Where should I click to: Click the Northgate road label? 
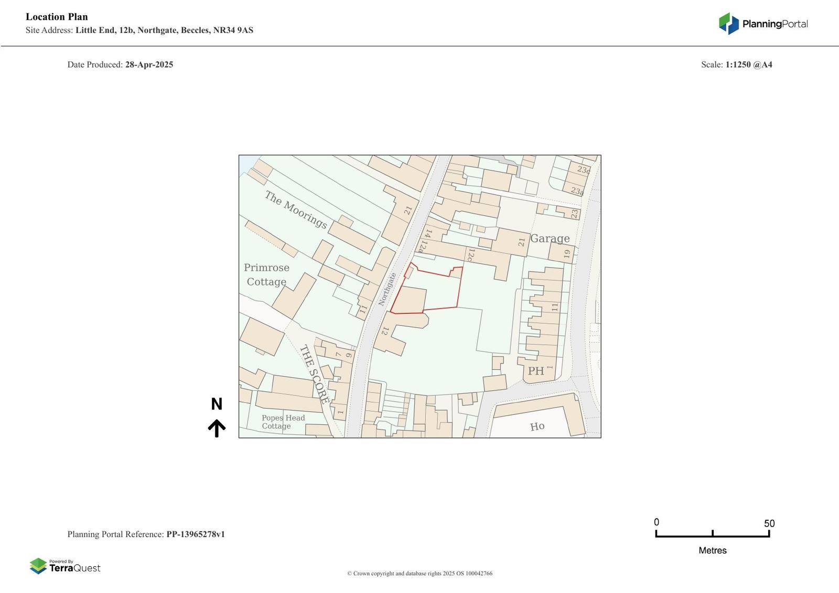coord(388,289)
